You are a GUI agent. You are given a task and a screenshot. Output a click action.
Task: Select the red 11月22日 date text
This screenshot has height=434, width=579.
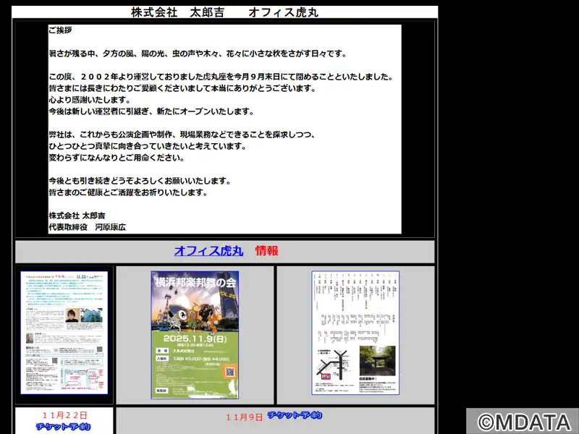(x=64, y=415)
